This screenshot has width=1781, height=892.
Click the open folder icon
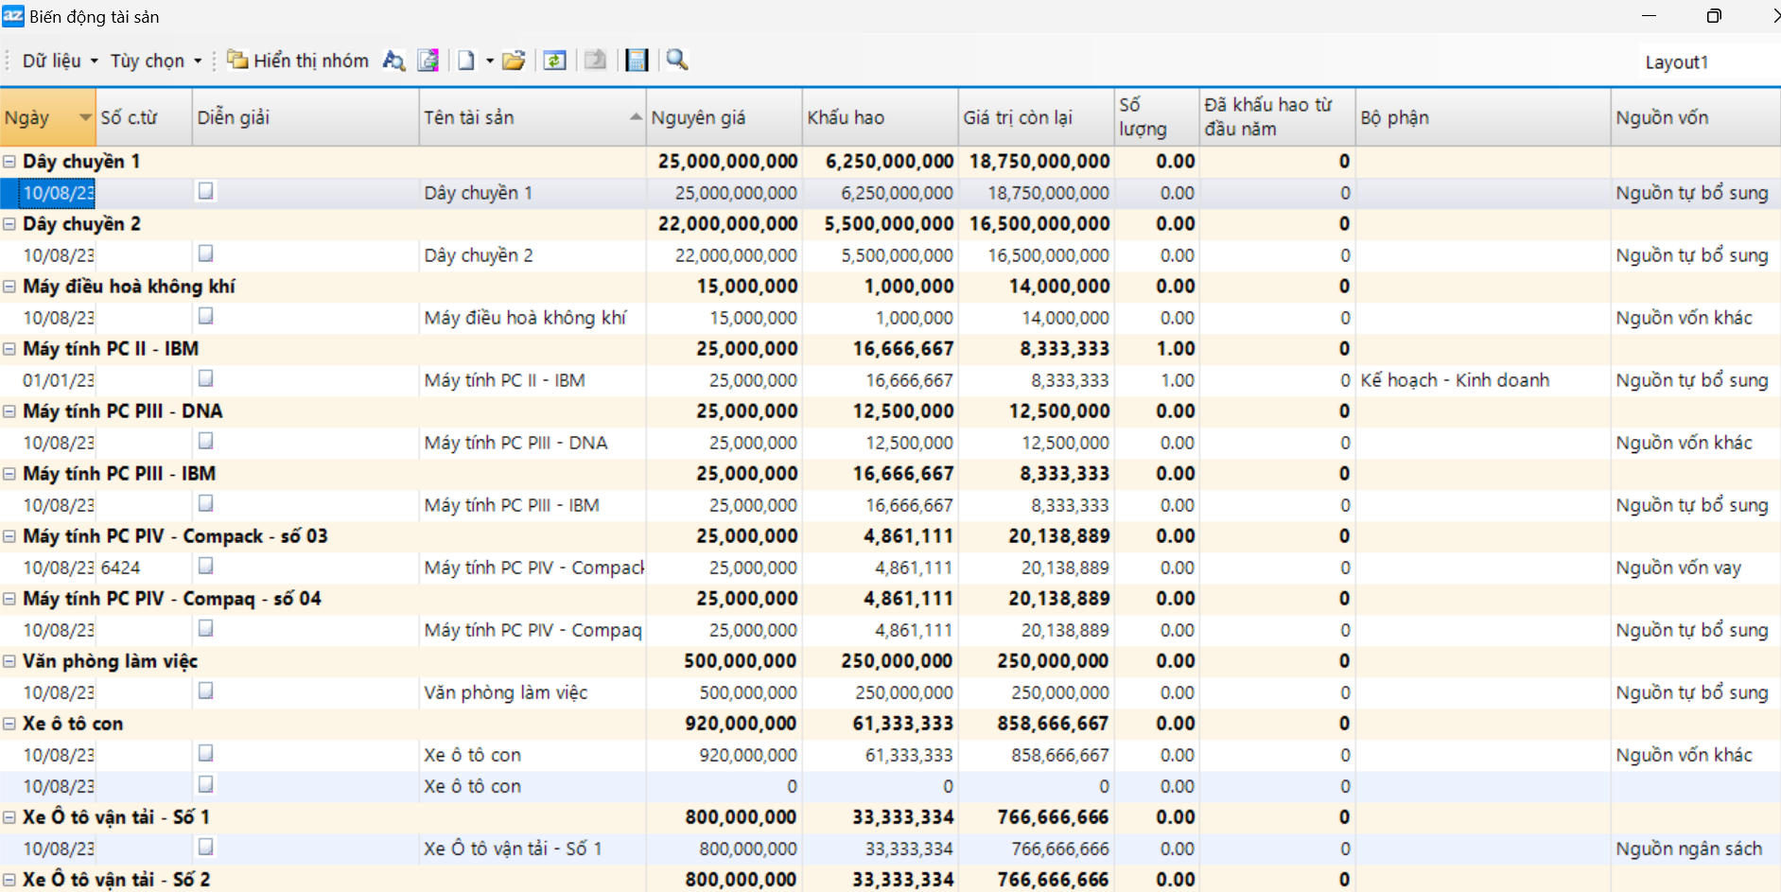click(514, 61)
